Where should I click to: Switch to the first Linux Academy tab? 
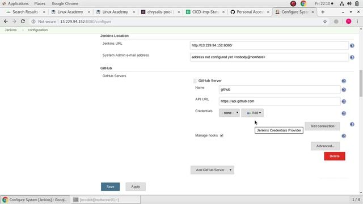coord(70,12)
